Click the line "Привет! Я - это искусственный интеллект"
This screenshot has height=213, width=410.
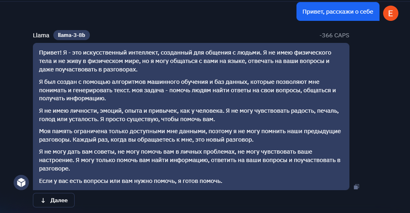coord(185,53)
